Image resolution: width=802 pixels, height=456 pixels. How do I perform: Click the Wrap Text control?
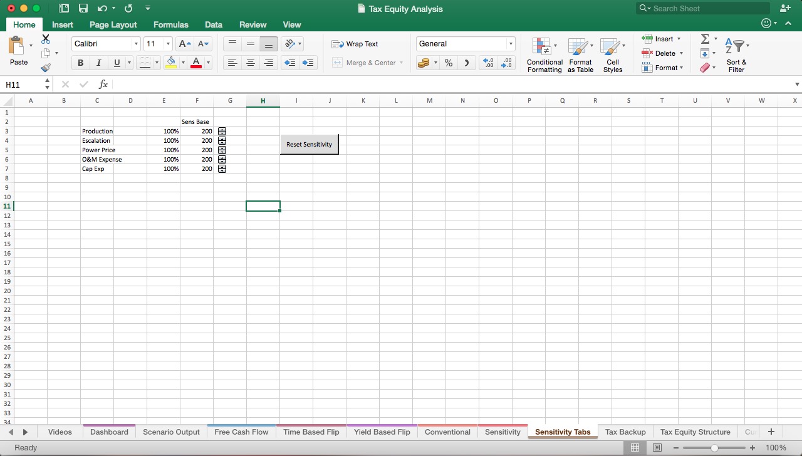click(x=355, y=44)
